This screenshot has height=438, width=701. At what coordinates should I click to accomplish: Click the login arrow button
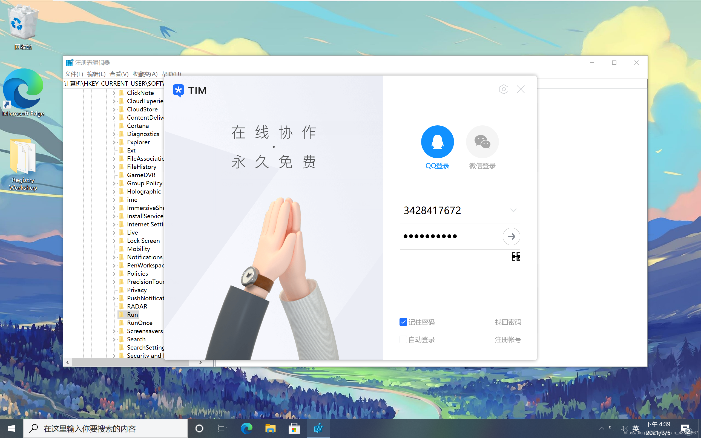point(511,236)
